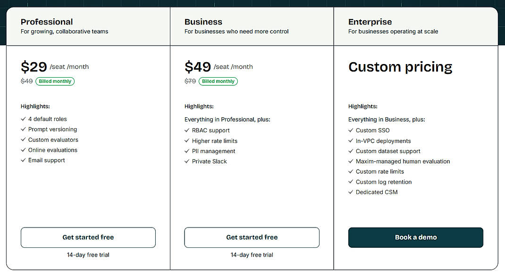This screenshot has width=505, height=276.
Task: Click the $29 price text
Action: [34, 67]
